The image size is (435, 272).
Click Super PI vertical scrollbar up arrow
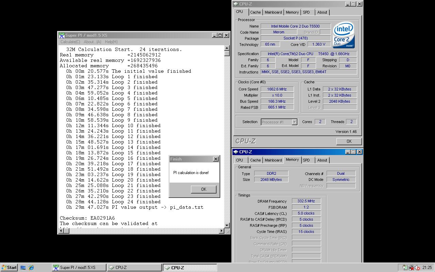pos(227,48)
